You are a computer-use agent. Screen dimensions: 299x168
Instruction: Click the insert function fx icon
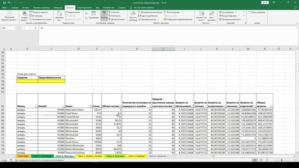[x=36, y=28]
